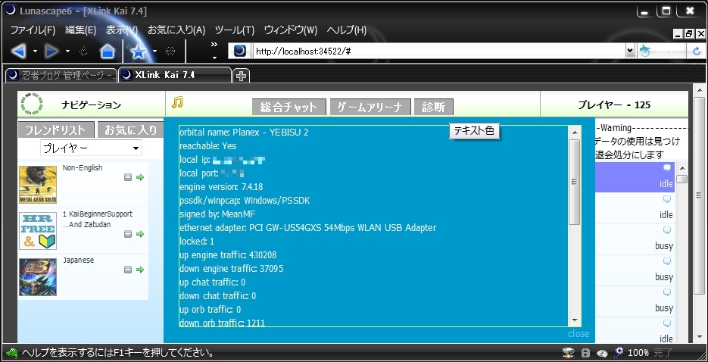Go forward with the blue right arrow
The height and width of the screenshot is (362, 708).
[x=52, y=51]
